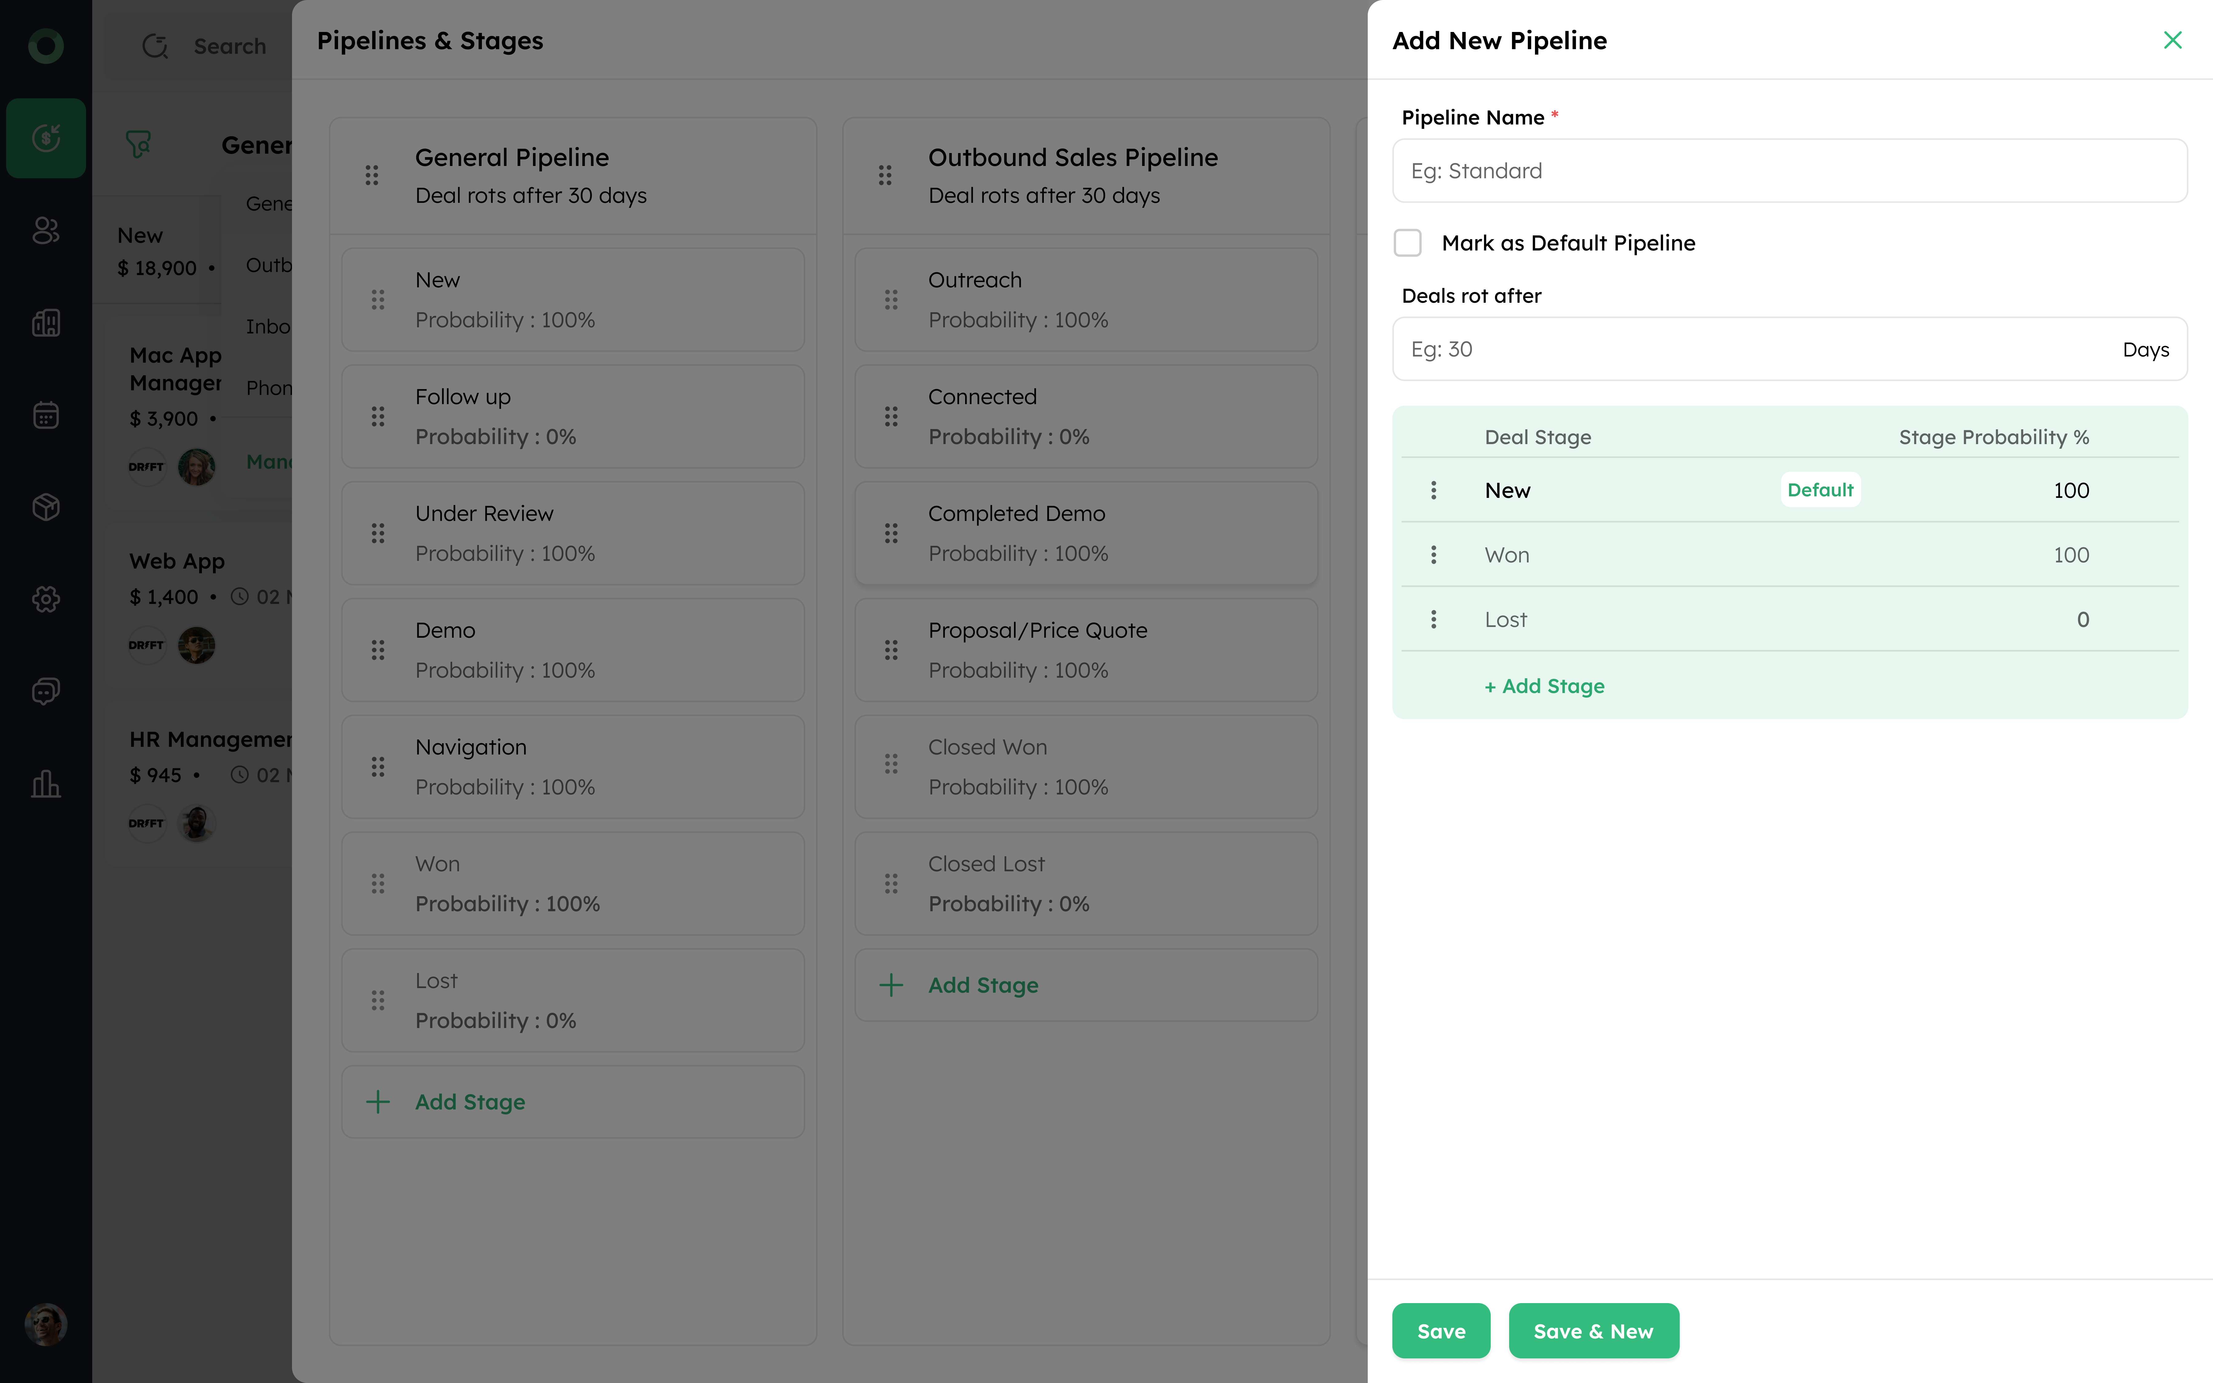The height and width of the screenshot is (1383, 2213).
Task: Click the Deals rot after days field
Action: click(x=1789, y=349)
